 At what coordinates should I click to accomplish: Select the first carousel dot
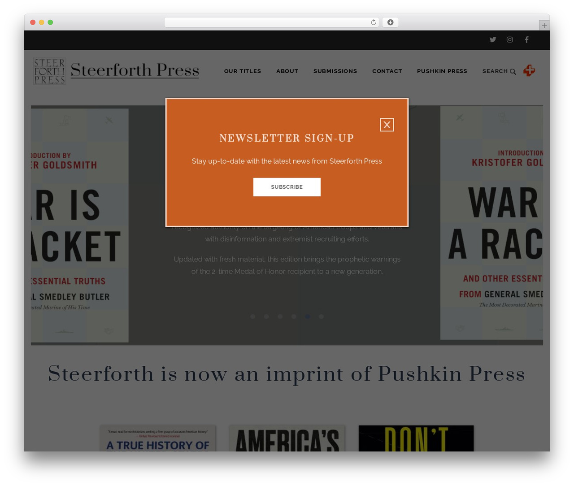tap(253, 317)
